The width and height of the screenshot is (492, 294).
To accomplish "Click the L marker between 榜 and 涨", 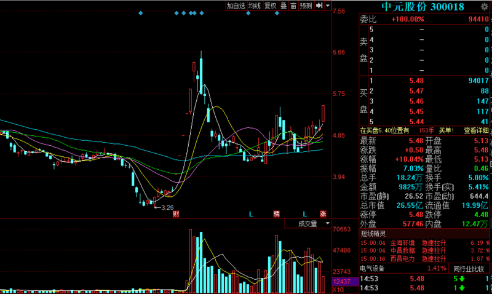I will click(x=304, y=214).
